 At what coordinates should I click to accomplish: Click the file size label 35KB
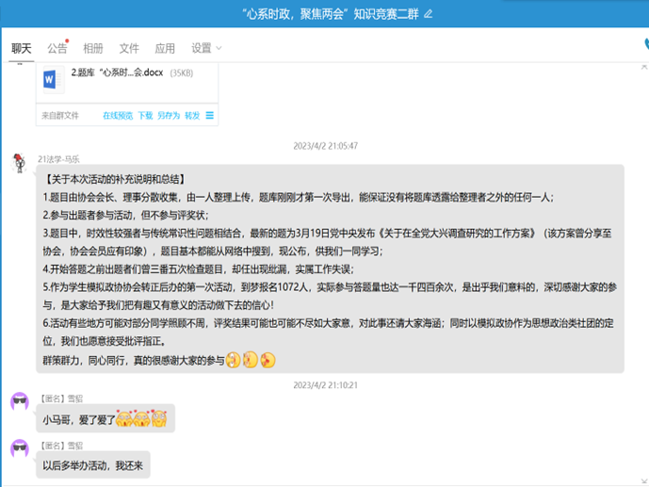tap(182, 73)
